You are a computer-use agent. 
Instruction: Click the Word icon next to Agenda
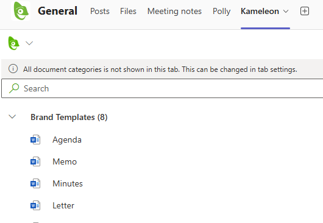pos(35,140)
